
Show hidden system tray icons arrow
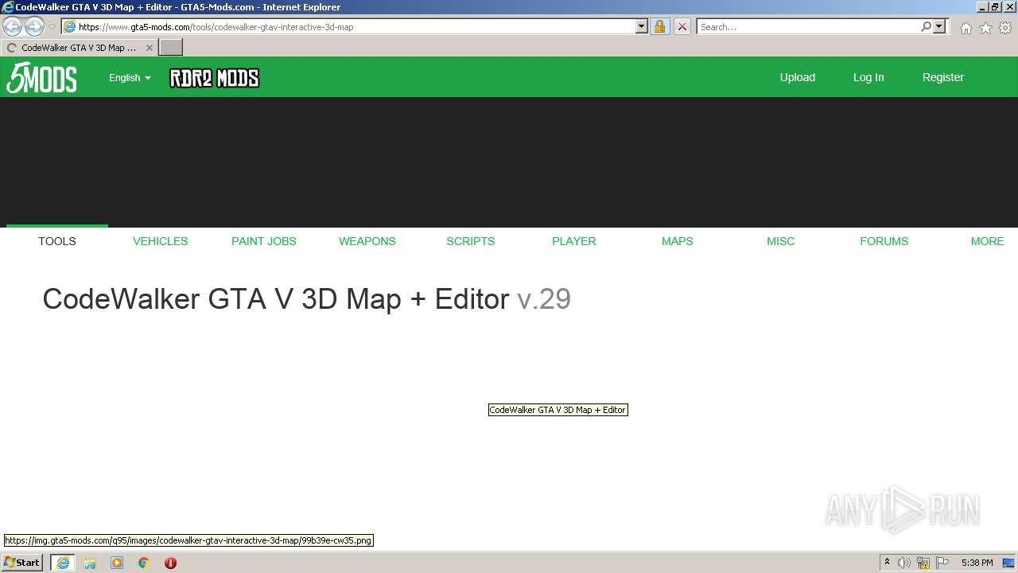coord(887,563)
